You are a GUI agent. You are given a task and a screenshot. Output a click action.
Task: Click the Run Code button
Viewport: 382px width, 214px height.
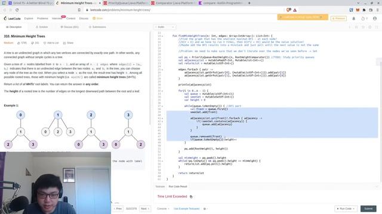(346, 209)
